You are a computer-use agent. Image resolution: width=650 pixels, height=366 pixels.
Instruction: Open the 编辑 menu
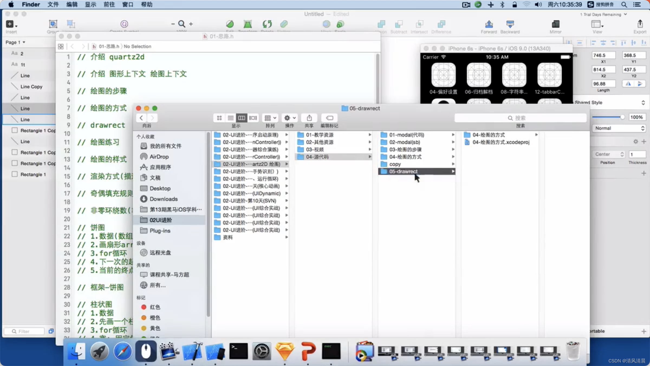point(72,5)
